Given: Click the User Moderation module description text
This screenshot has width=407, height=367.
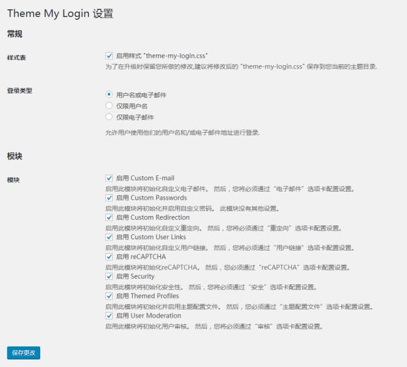Looking at the screenshot, I should pyautogui.click(x=214, y=326).
